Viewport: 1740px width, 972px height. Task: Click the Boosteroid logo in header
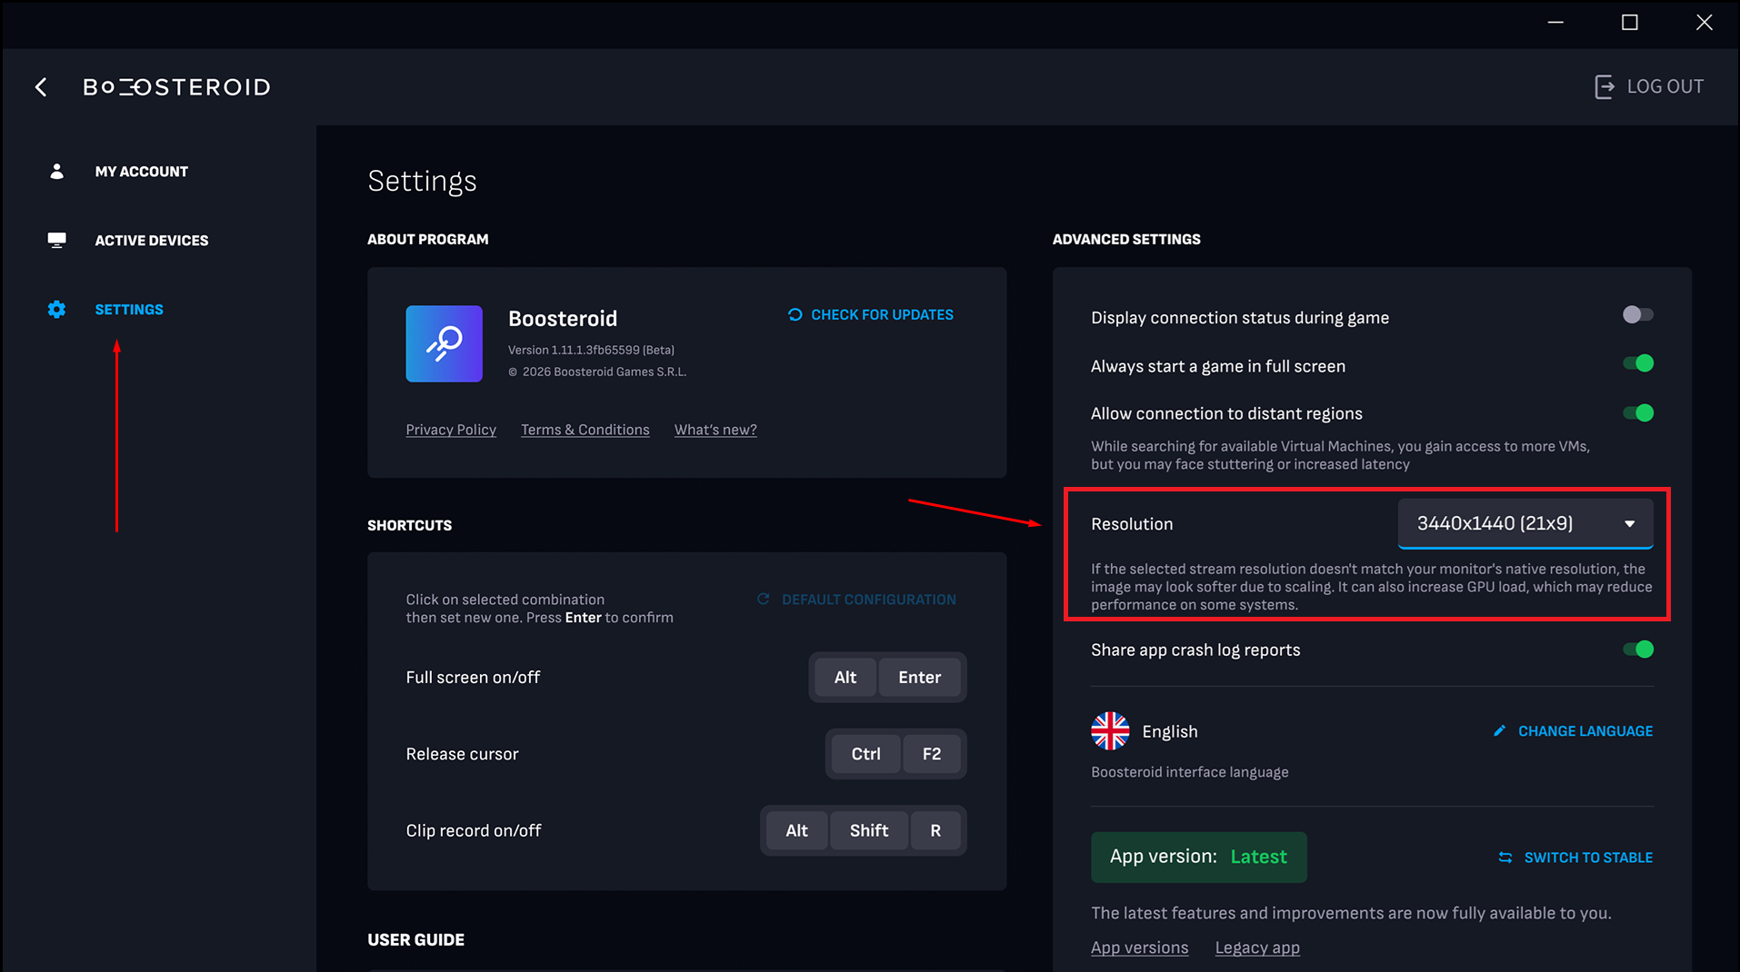point(177,87)
